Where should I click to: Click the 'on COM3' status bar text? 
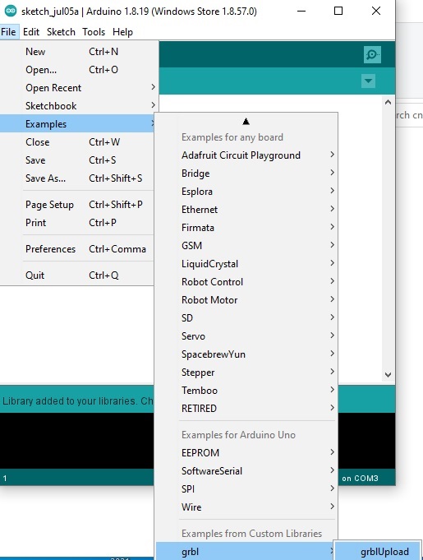click(x=361, y=479)
